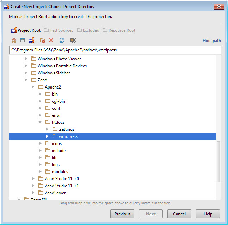Click the Test Sources marker

pyautogui.click(x=58, y=30)
